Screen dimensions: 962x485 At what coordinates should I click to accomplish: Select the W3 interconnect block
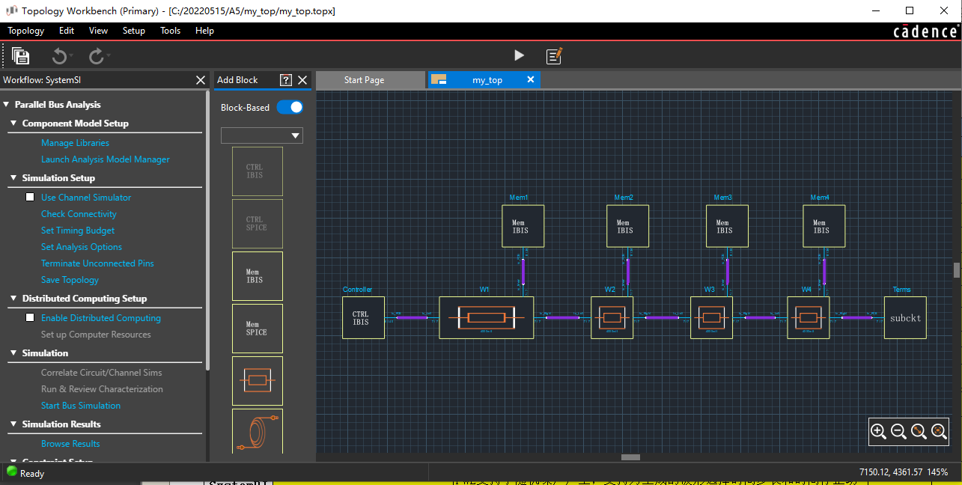pos(711,318)
